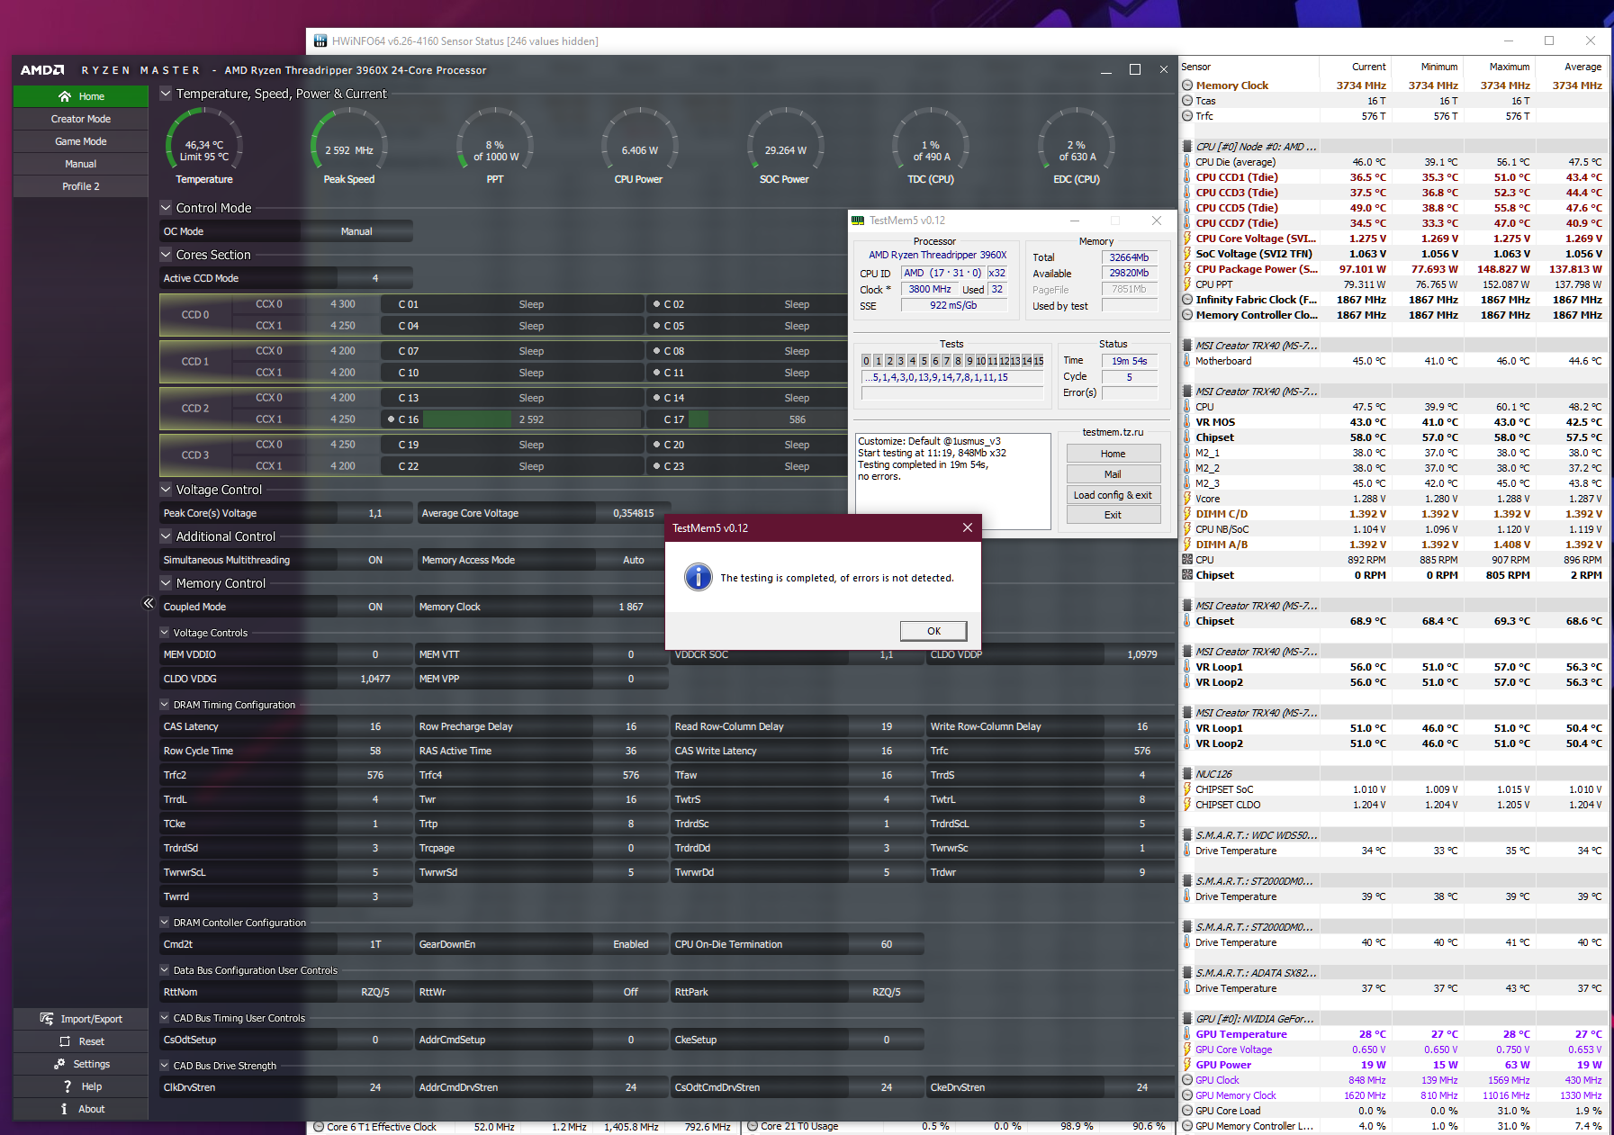Click the Exit button in TestMem5
This screenshot has height=1135, width=1614.
(1113, 515)
